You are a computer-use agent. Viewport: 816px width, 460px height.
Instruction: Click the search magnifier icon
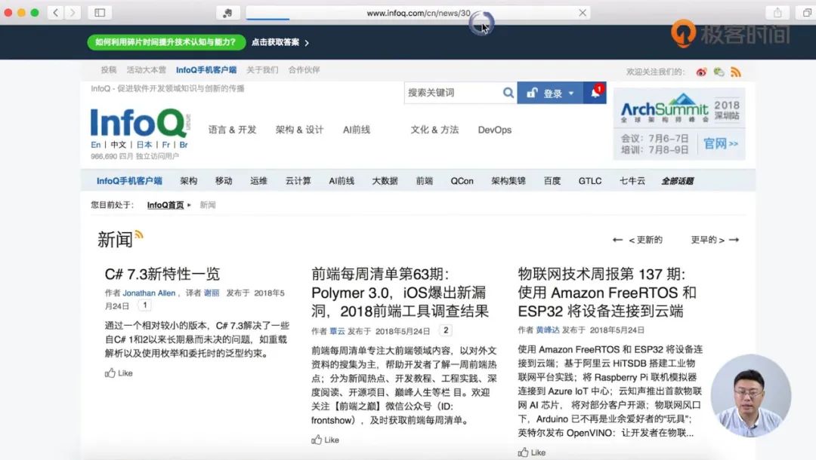[508, 93]
